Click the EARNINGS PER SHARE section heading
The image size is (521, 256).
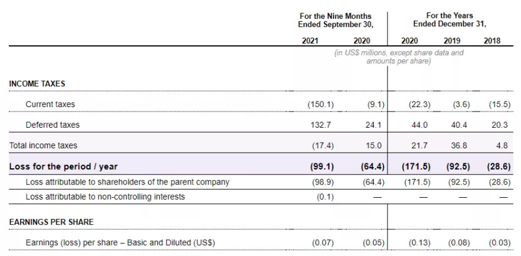(51, 222)
